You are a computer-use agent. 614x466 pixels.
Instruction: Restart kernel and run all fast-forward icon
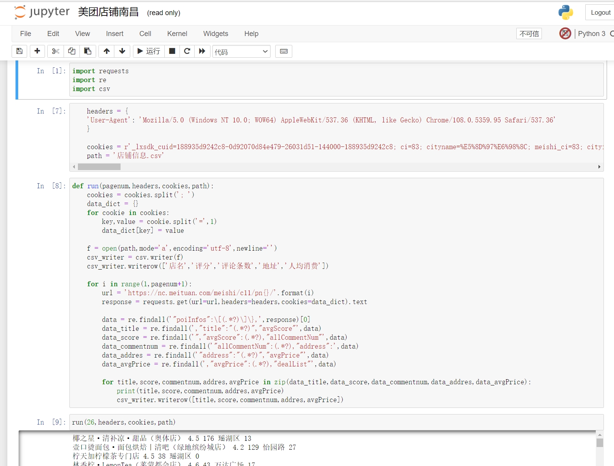click(x=202, y=51)
